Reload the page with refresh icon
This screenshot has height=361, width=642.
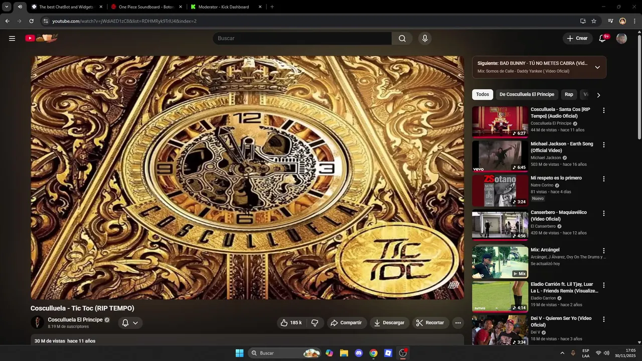[x=31, y=21]
